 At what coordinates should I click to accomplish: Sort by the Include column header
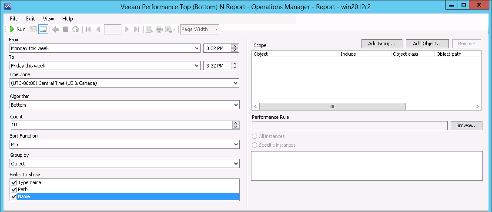tap(365, 54)
